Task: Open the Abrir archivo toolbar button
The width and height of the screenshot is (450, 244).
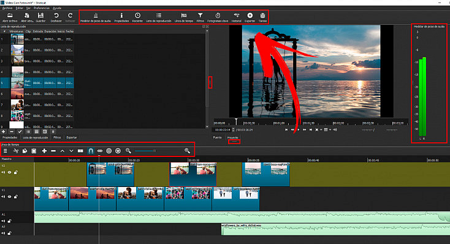Action: pos(10,18)
